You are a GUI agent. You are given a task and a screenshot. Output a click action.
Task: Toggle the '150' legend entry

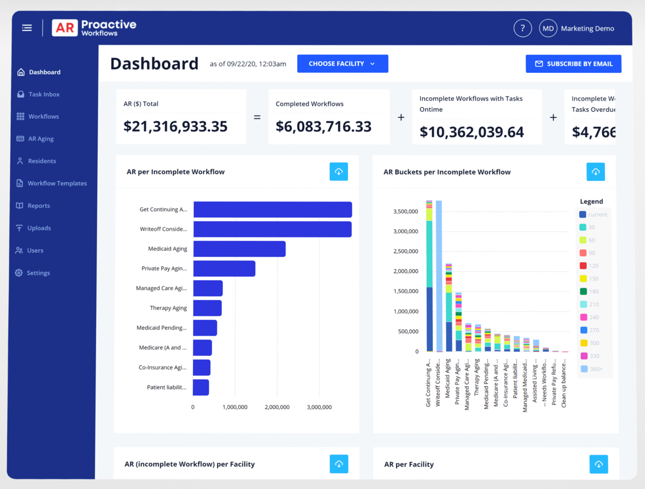click(589, 279)
